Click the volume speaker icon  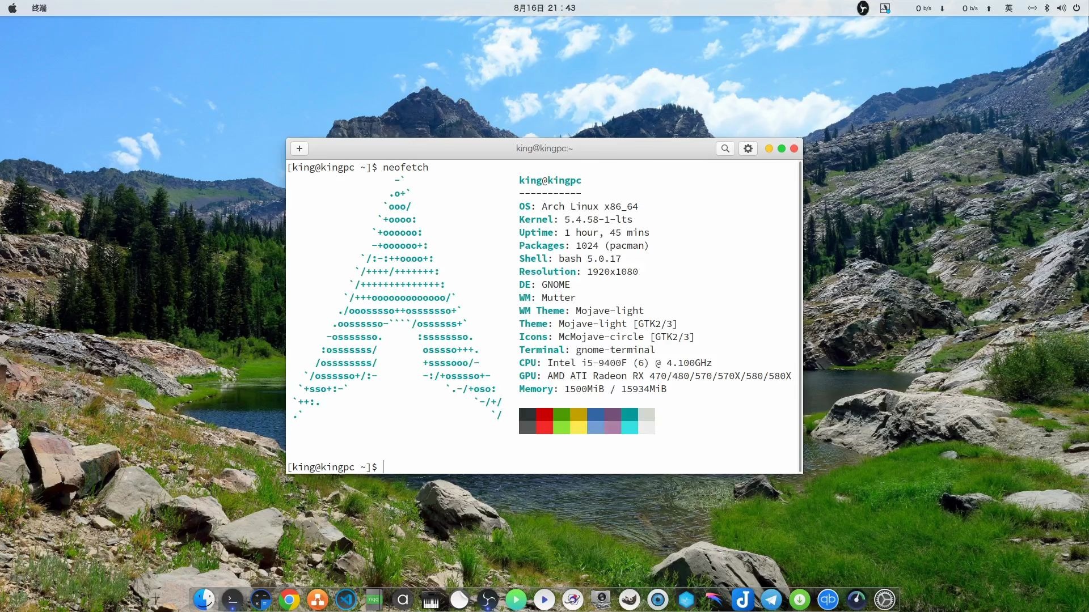coord(1062,8)
